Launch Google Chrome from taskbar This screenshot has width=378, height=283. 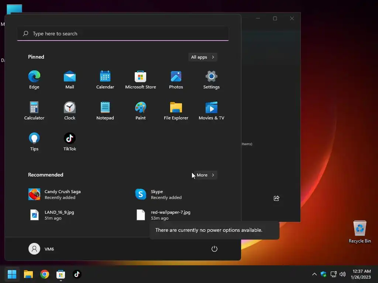point(45,274)
